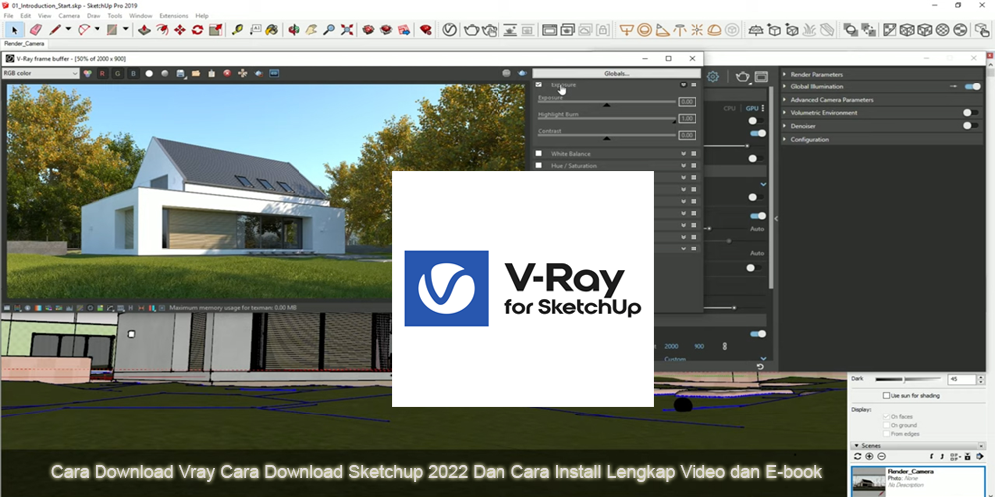Viewport: 995px width, 497px height.
Task: Click the Globals... button
Action: [x=617, y=73]
